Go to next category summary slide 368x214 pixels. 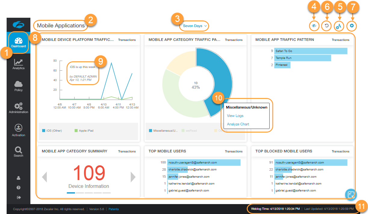click(133, 177)
